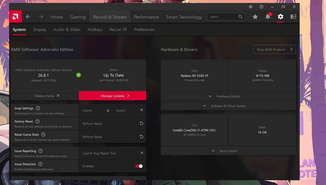Viewport: 326px width, 185px height.
Task: Click the Export up arrow icon
Action: point(142,110)
